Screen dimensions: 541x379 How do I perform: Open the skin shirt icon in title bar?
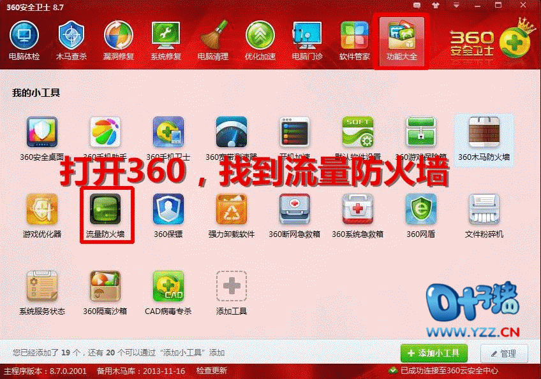[x=436, y=5]
